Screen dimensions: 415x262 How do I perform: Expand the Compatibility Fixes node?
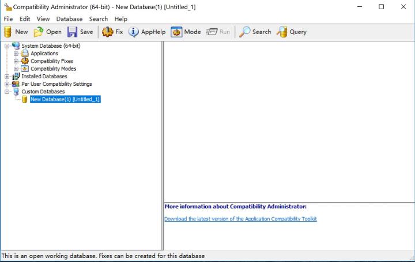[16, 61]
